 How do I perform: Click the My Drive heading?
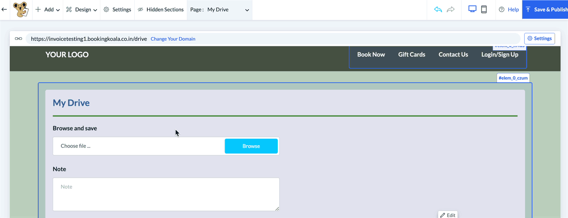pyautogui.click(x=71, y=103)
